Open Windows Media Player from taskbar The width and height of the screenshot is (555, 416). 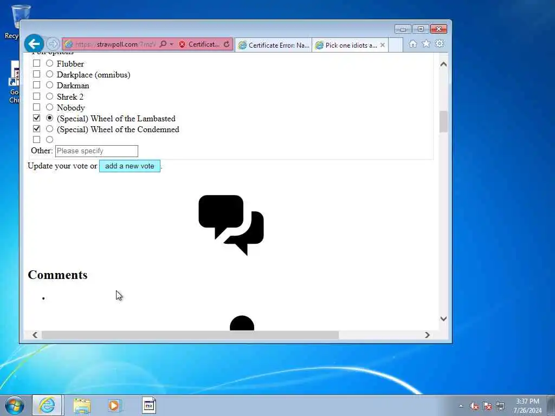114,405
